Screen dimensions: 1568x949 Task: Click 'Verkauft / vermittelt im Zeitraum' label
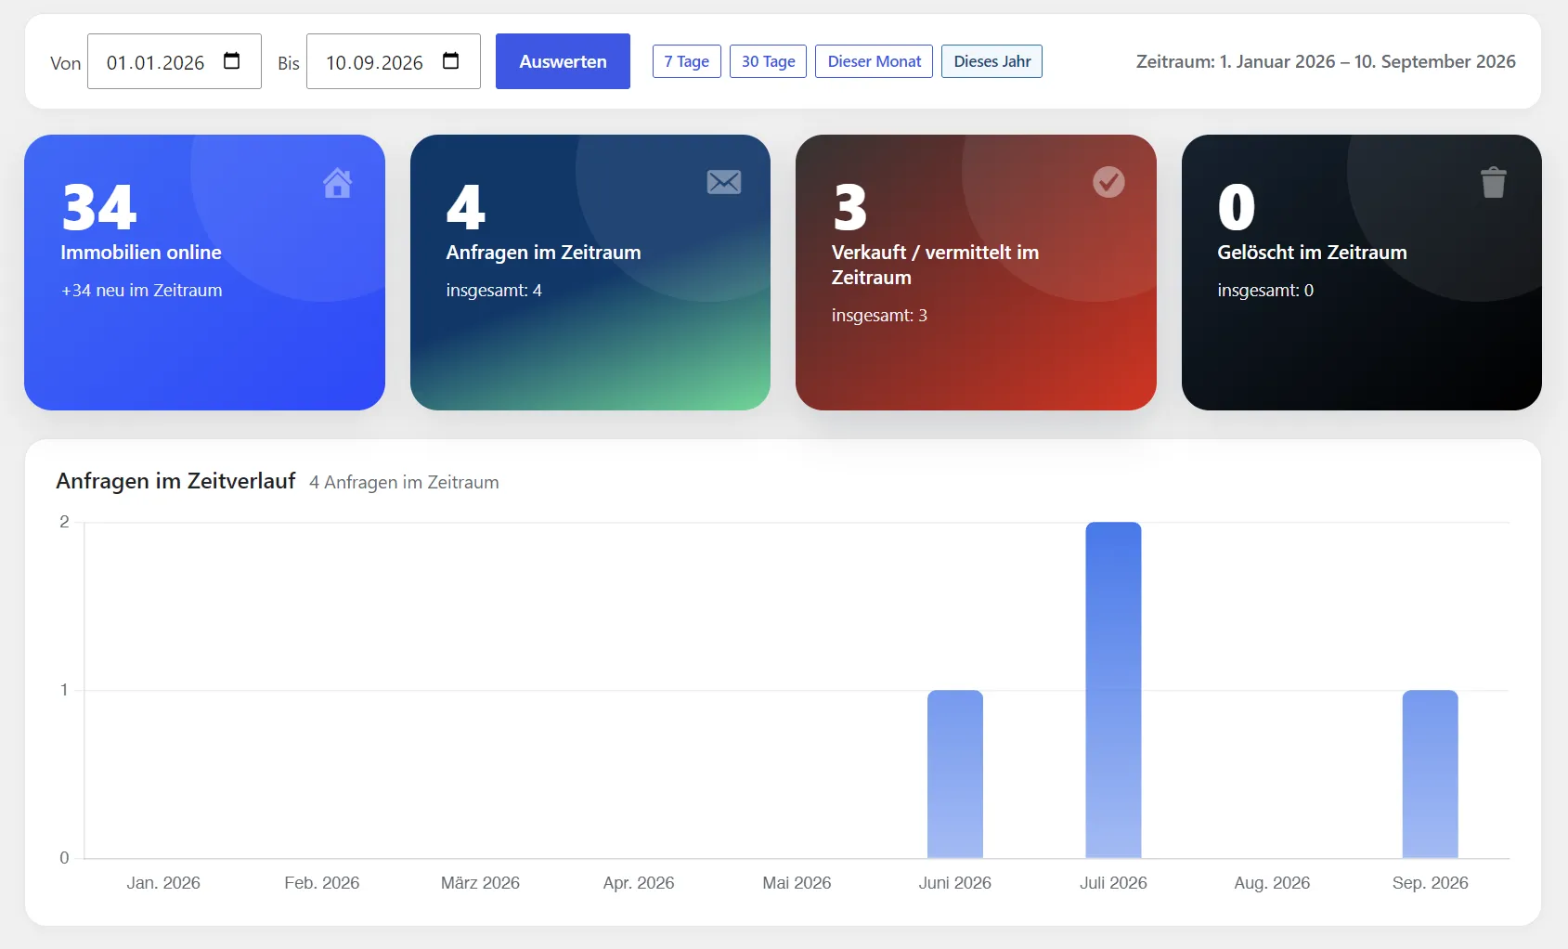pos(935,265)
